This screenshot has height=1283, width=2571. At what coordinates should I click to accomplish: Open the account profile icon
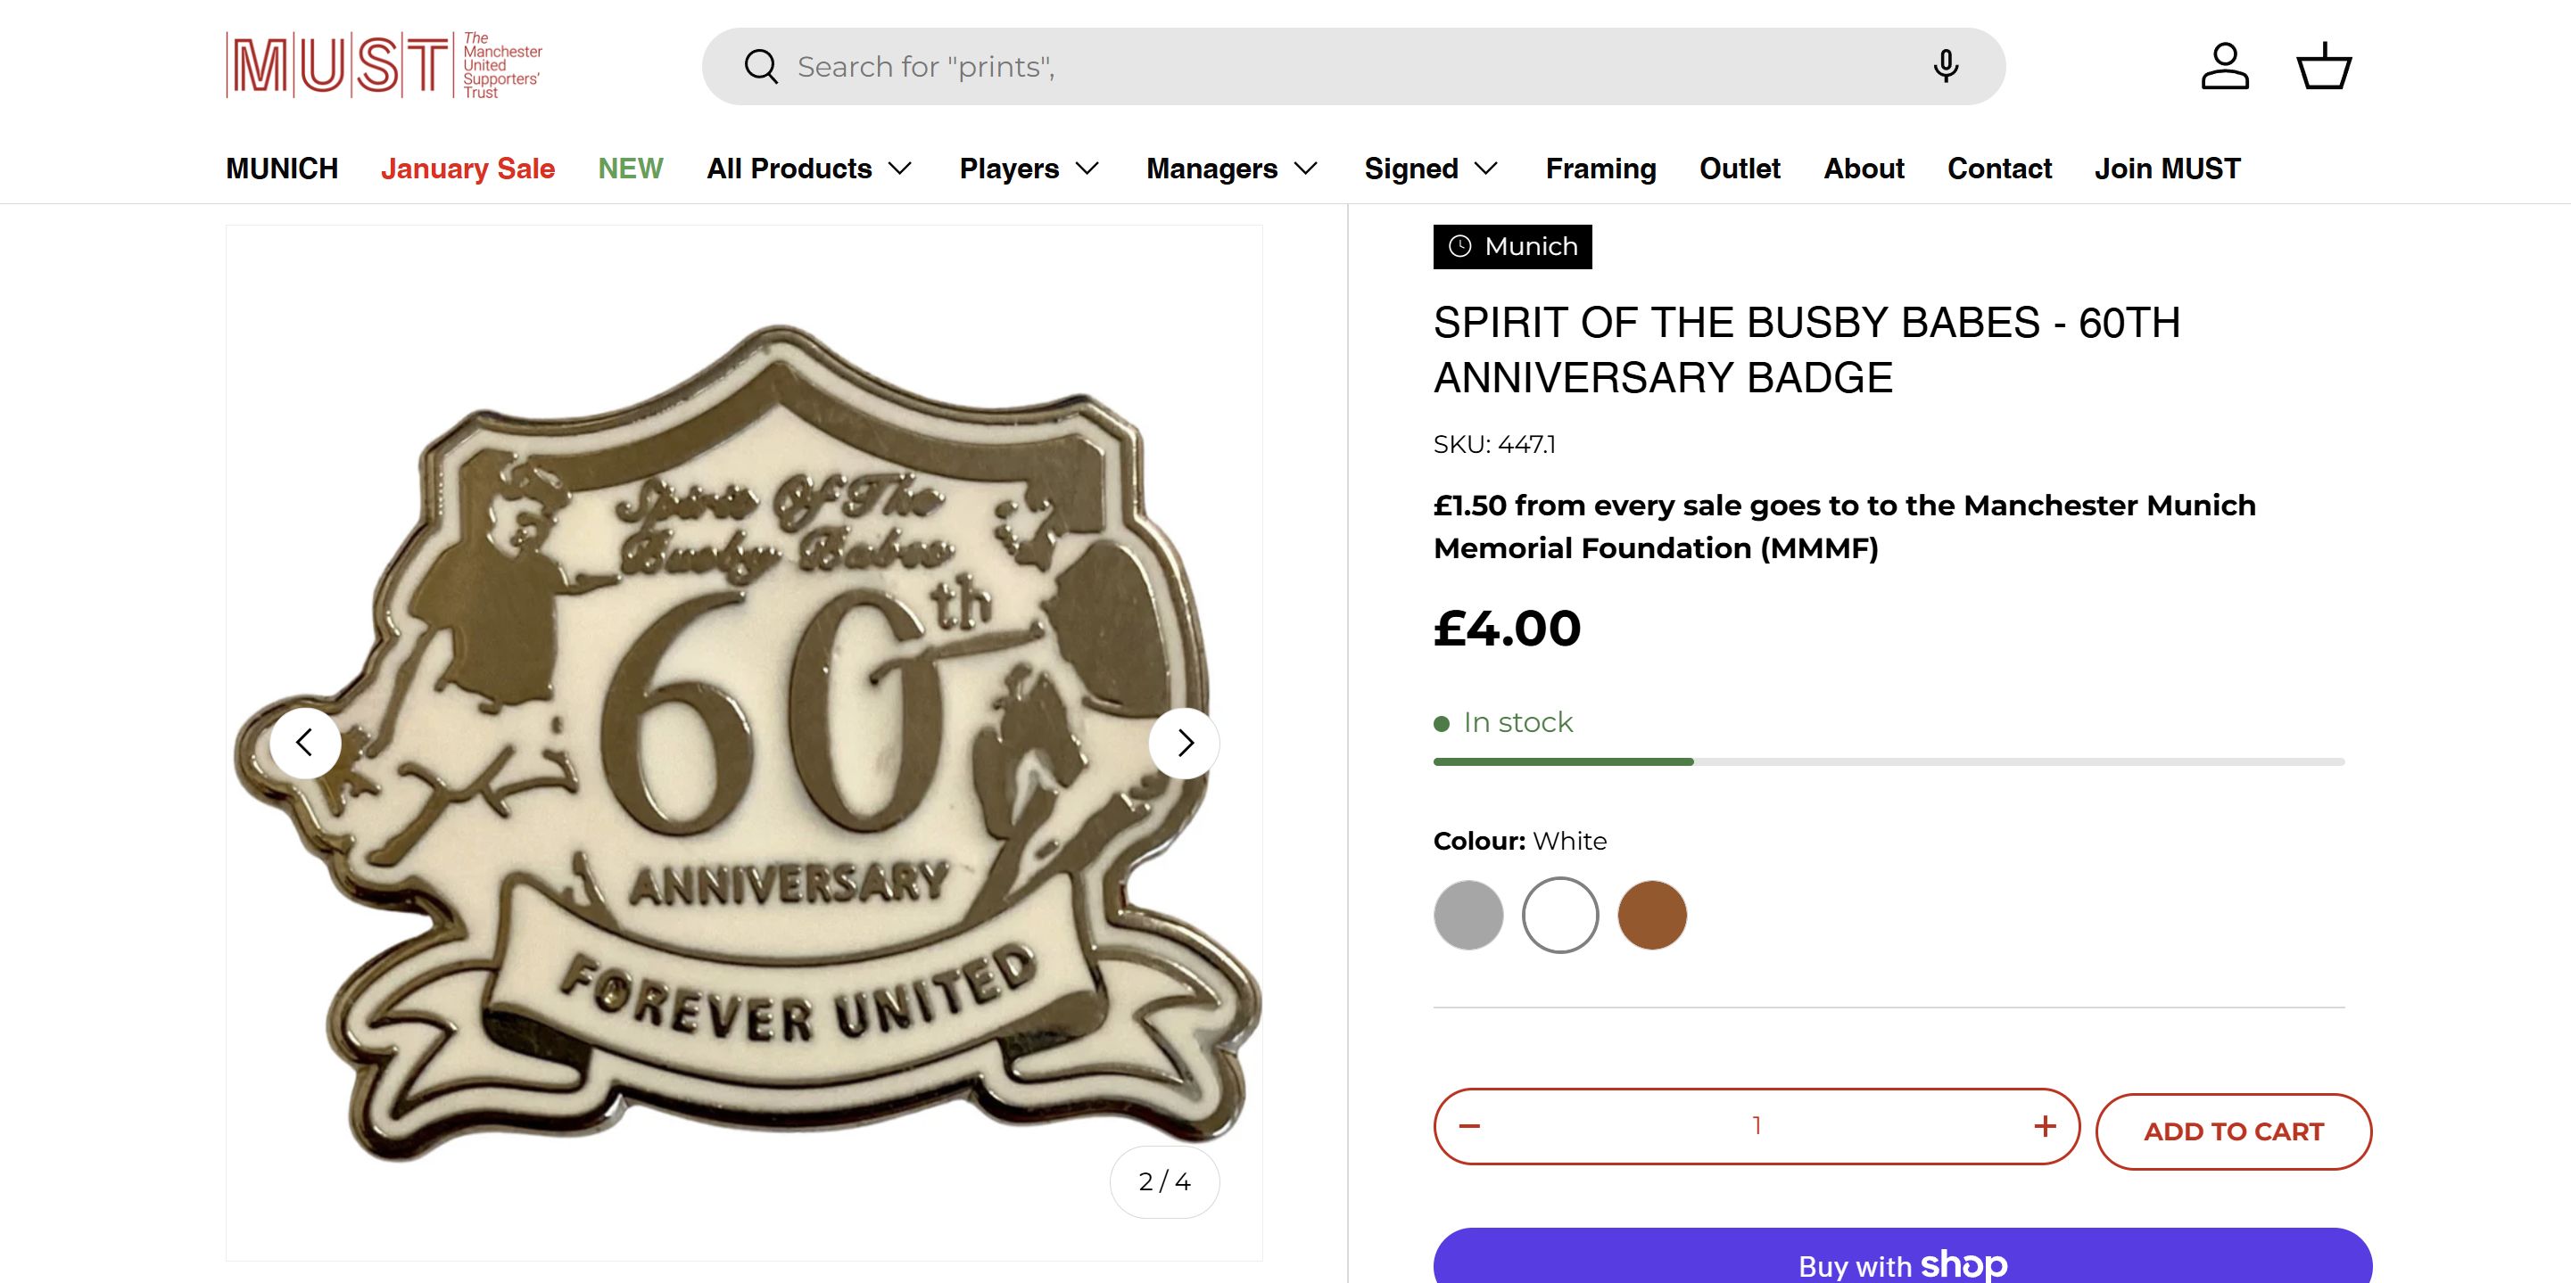point(2225,67)
